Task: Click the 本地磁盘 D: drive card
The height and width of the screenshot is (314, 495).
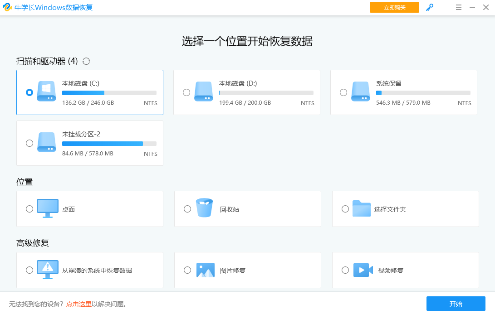Action: tap(247, 92)
